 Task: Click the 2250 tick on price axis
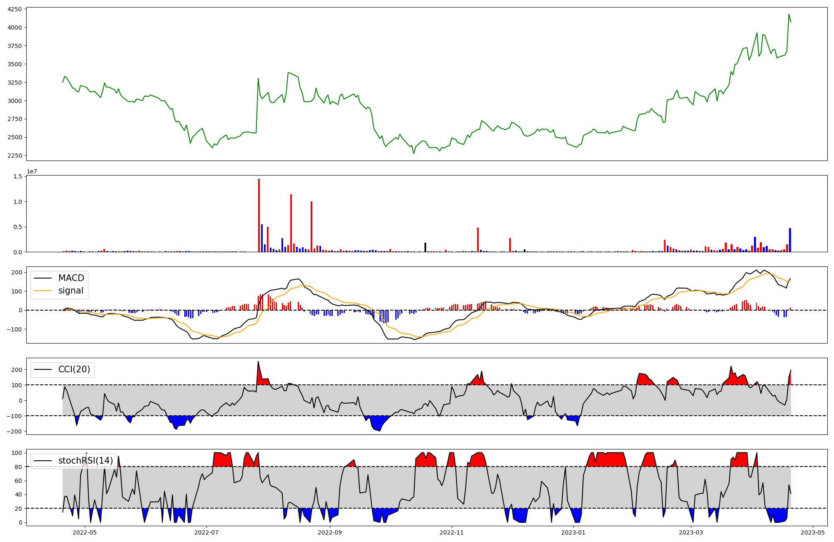point(15,156)
